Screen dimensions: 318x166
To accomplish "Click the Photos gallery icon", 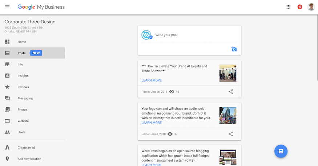I will [x=7, y=109].
